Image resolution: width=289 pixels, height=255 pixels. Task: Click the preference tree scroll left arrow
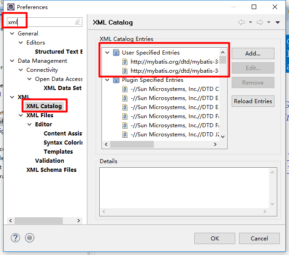tap(10, 220)
